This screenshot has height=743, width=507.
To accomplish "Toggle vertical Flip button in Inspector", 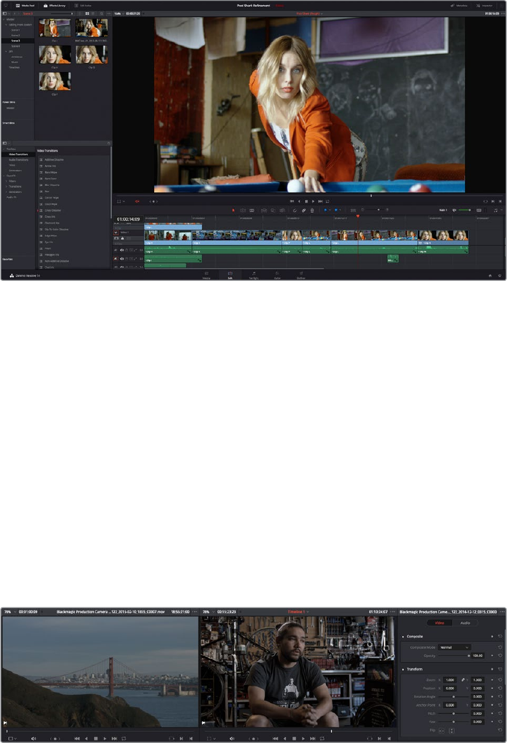I will 451,731.
